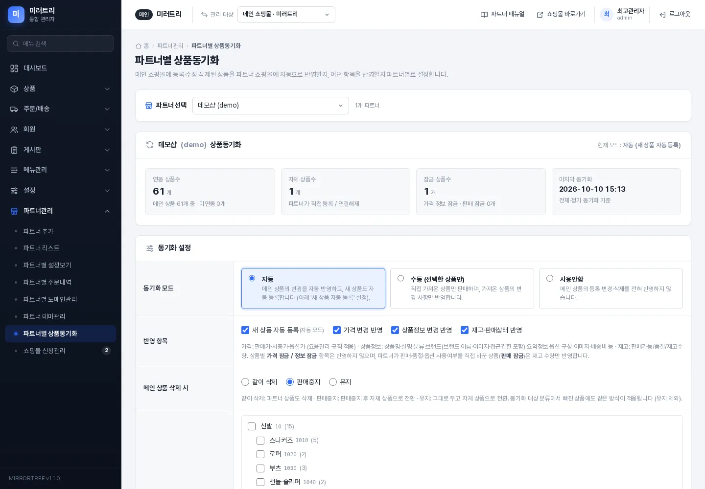Go to 파트너별 도메인관리 submenu item
This screenshot has height=489, width=705.
pyautogui.click(x=61, y=300)
